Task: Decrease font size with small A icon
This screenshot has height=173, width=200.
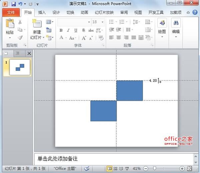Action: [91, 38]
